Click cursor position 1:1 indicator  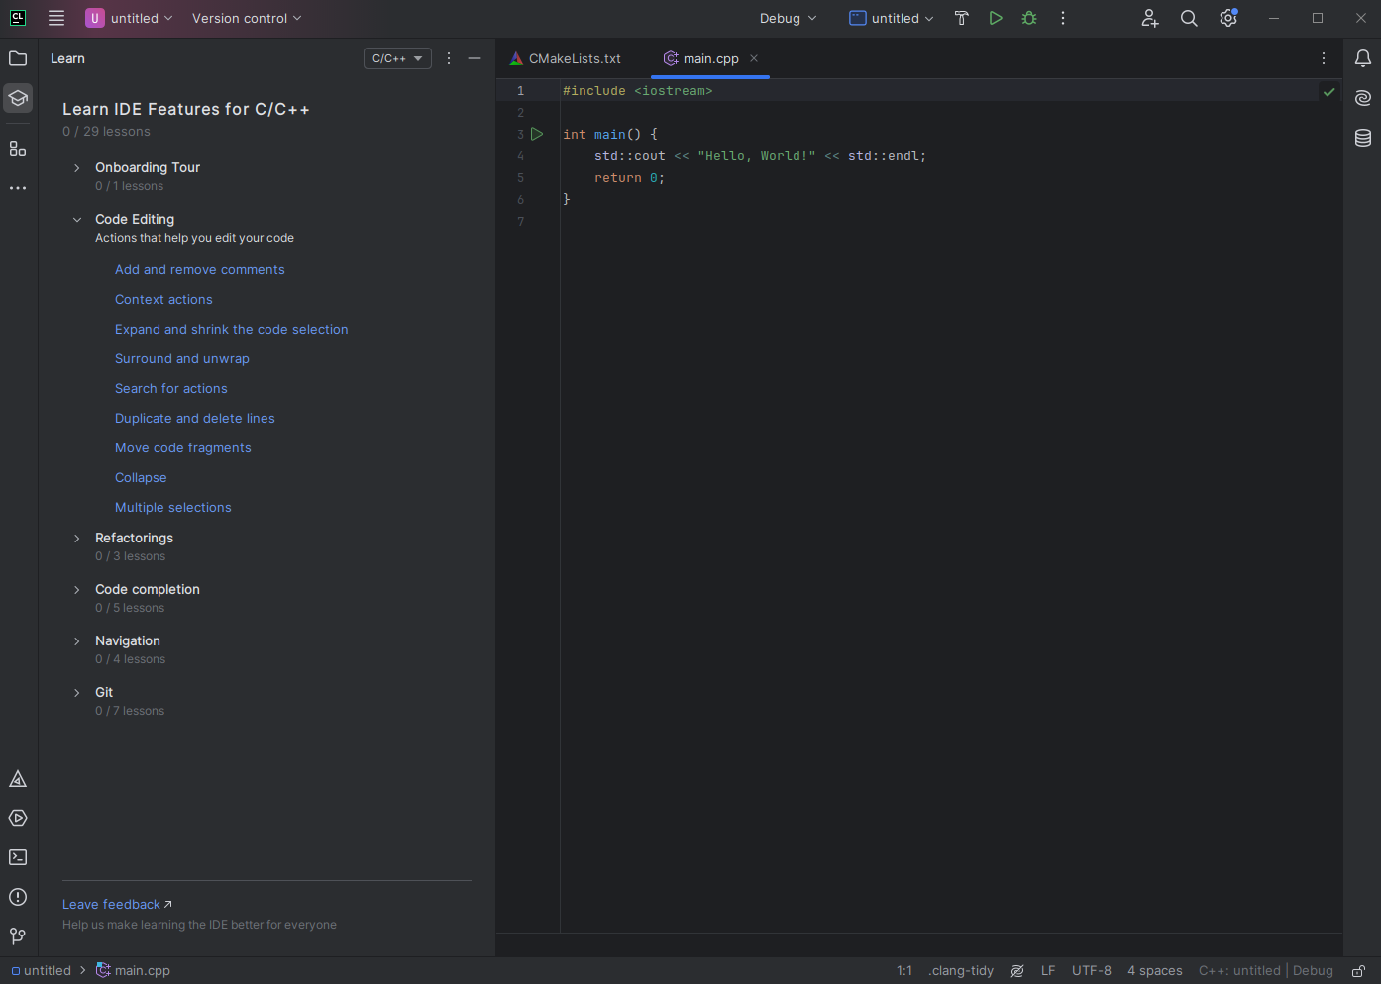904,971
